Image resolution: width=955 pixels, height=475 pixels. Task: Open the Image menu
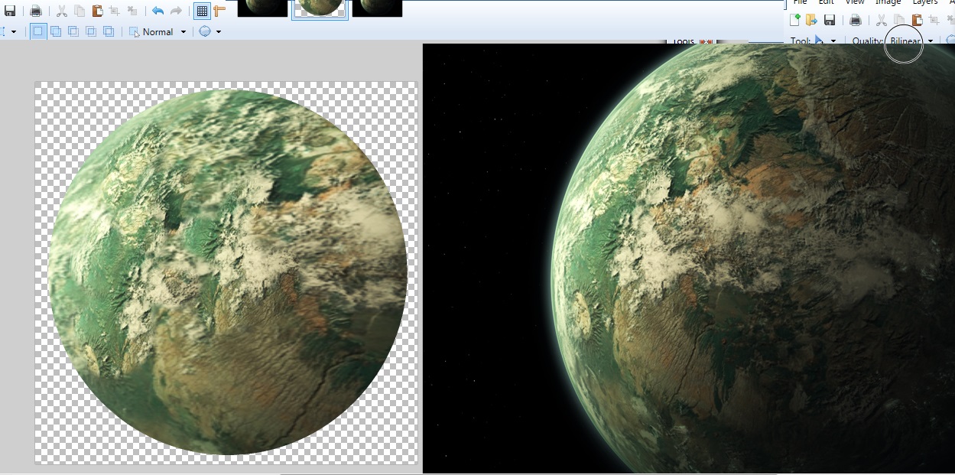click(886, 2)
